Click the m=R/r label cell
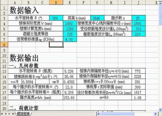 click(104, 98)
